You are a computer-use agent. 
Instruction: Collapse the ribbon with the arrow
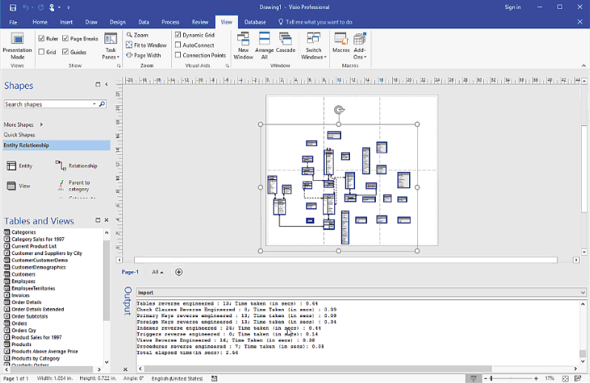point(583,66)
